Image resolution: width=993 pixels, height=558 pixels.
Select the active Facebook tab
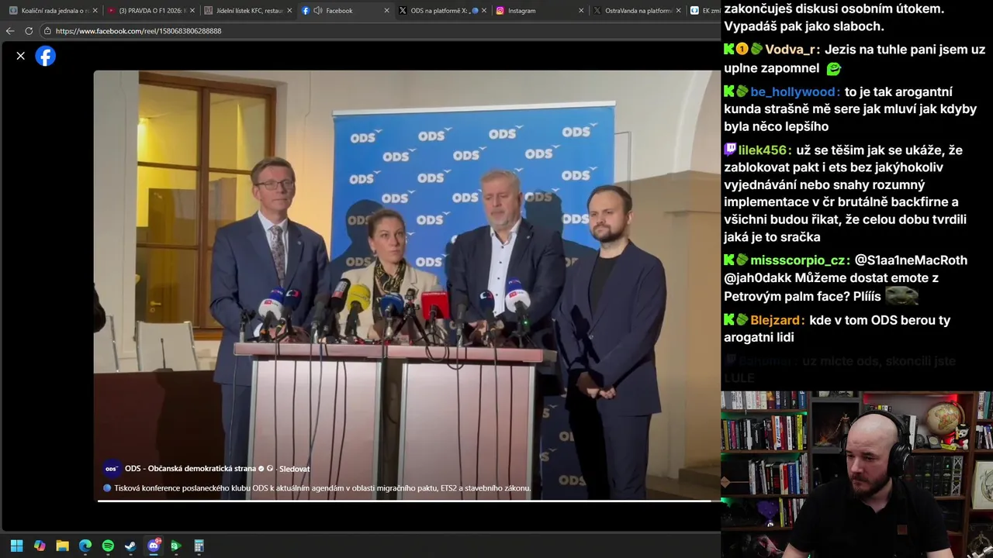click(345, 11)
